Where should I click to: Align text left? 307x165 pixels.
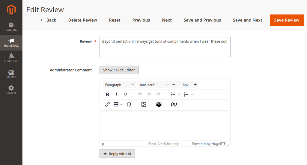click(140, 94)
